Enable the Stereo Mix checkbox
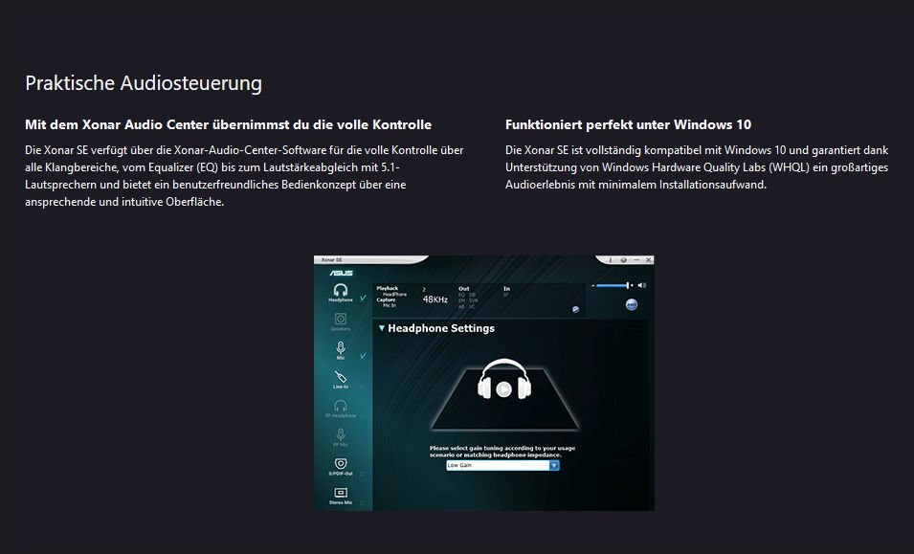 pyautogui.click(x=362, y=502)
